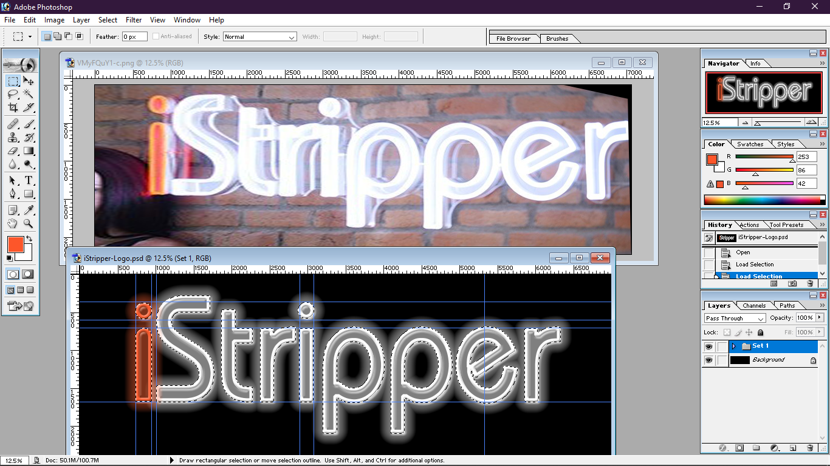The image size is (830, 466).
Task: Toggle Lock all padlock in Layers
Action: pos(760,333)
